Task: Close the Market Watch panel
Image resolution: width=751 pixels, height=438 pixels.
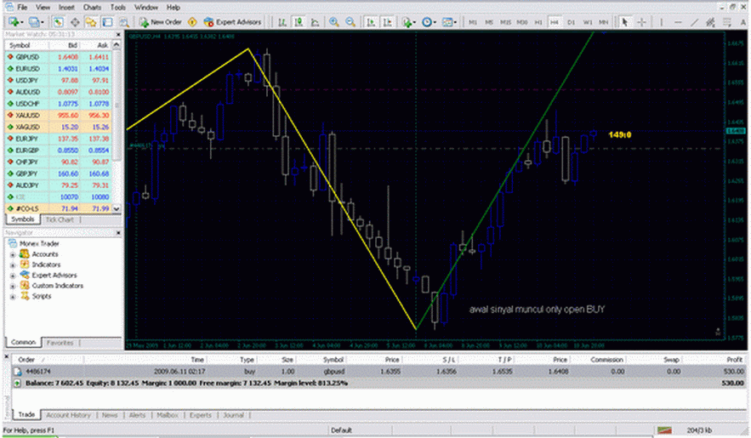Action: click(119, 33)
